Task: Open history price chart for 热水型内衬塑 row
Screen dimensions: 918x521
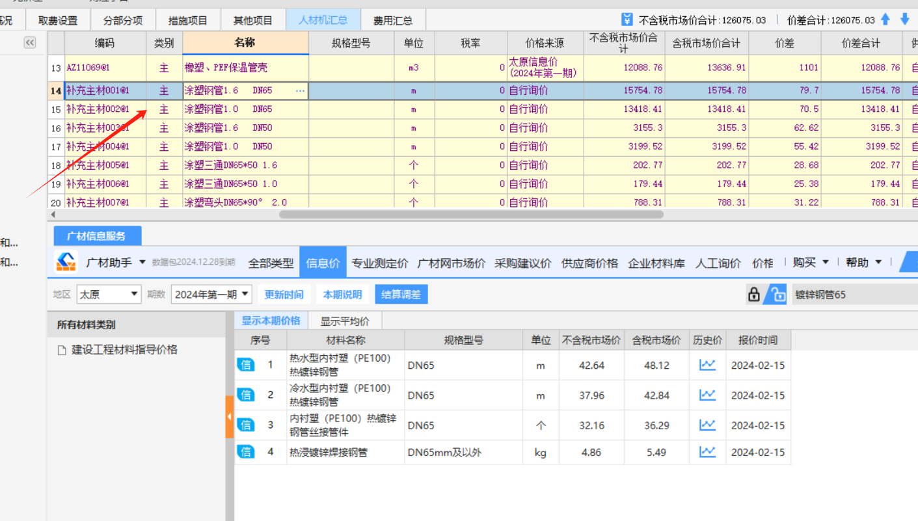Action: point(707,365)
